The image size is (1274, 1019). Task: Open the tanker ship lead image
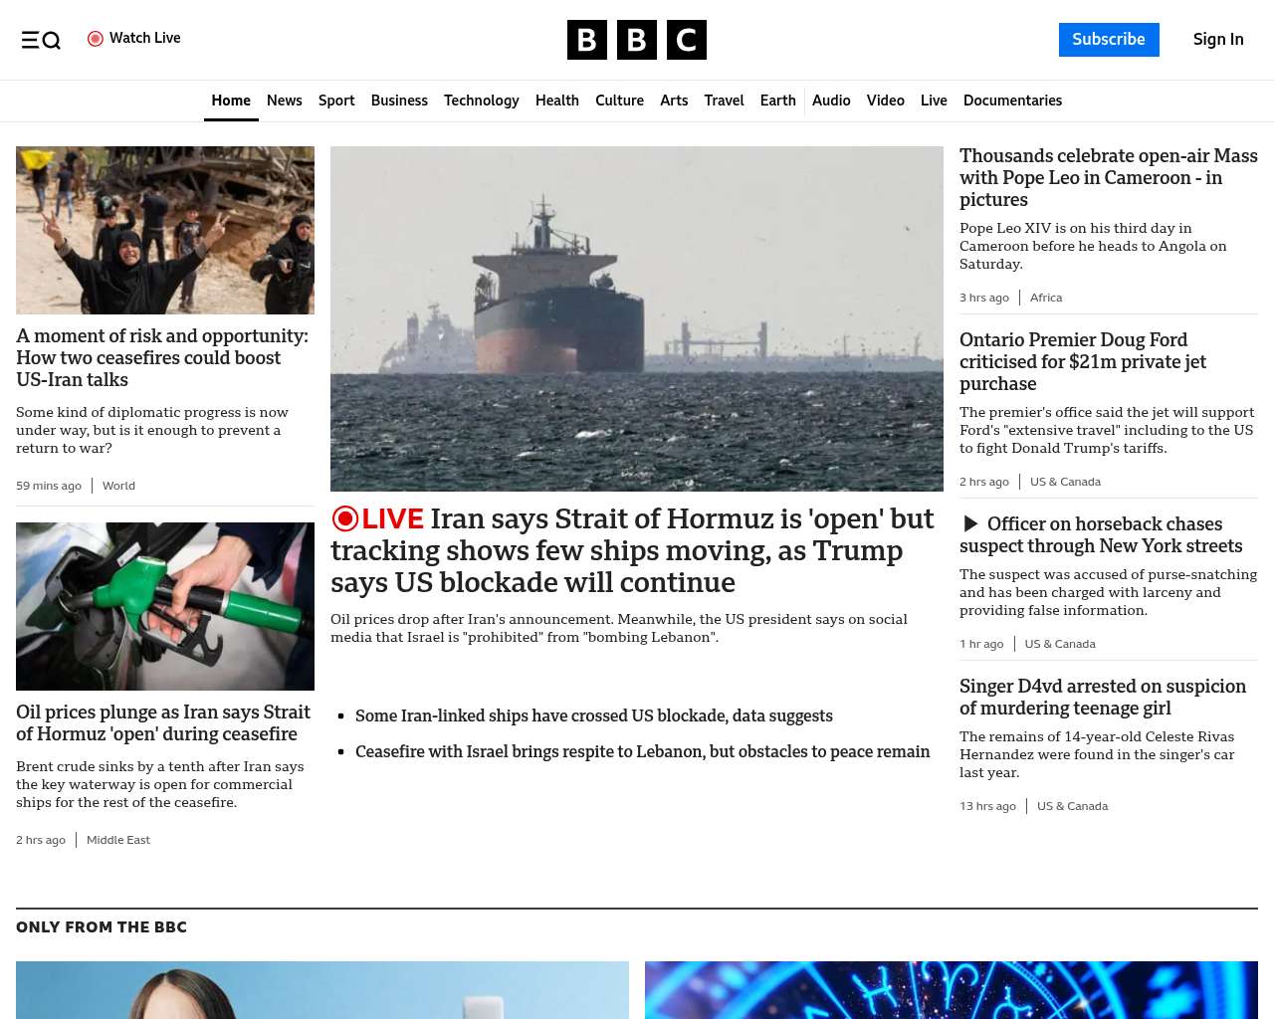[637, 318]
